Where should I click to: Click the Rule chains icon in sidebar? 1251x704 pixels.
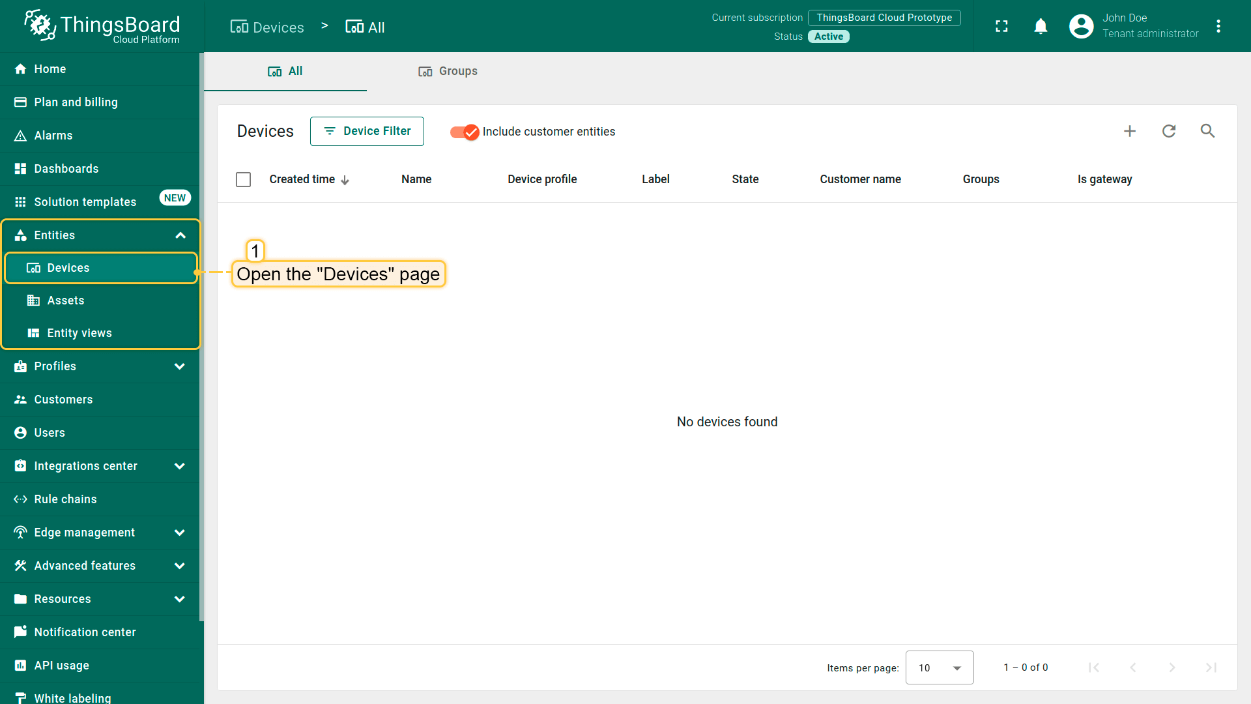[x=20, y=499]
